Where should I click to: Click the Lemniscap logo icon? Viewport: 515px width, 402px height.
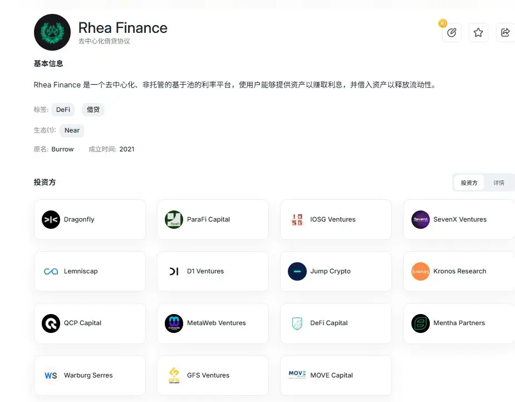[x=51, y=271]
